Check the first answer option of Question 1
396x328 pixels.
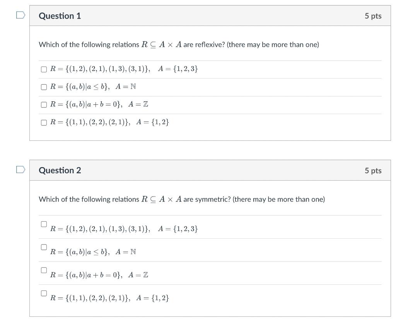tap(43, 69)
